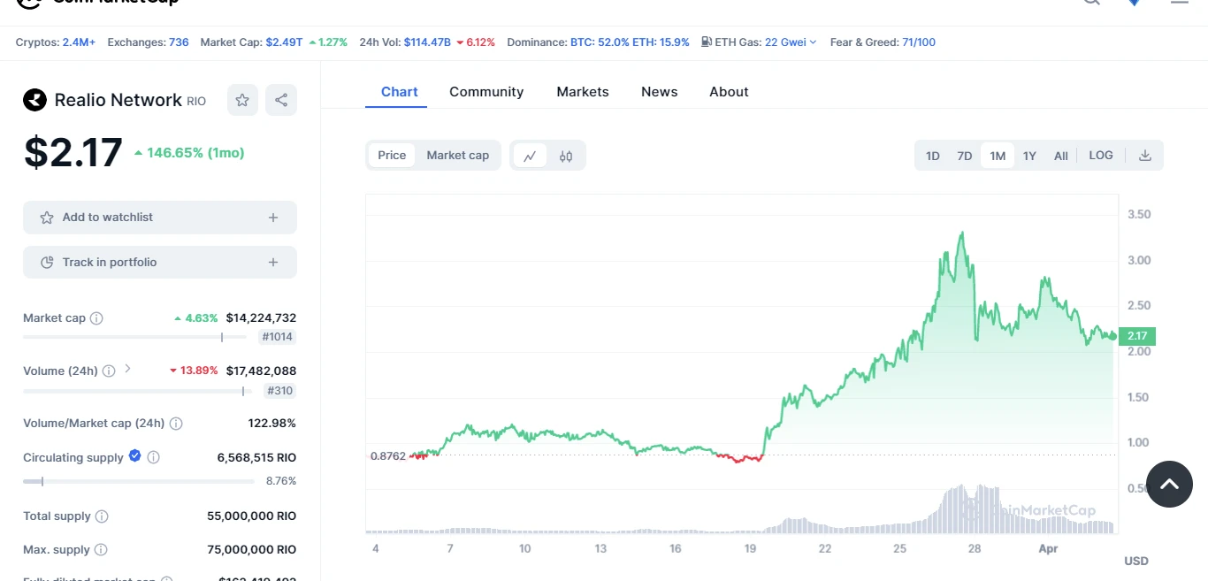Screen dimensions: 1208x581
Task: Show Market cap info tooltip icon
Action: tap(97, 318)
